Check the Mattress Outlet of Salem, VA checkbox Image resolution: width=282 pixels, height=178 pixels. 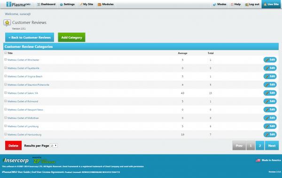point(6,93)
